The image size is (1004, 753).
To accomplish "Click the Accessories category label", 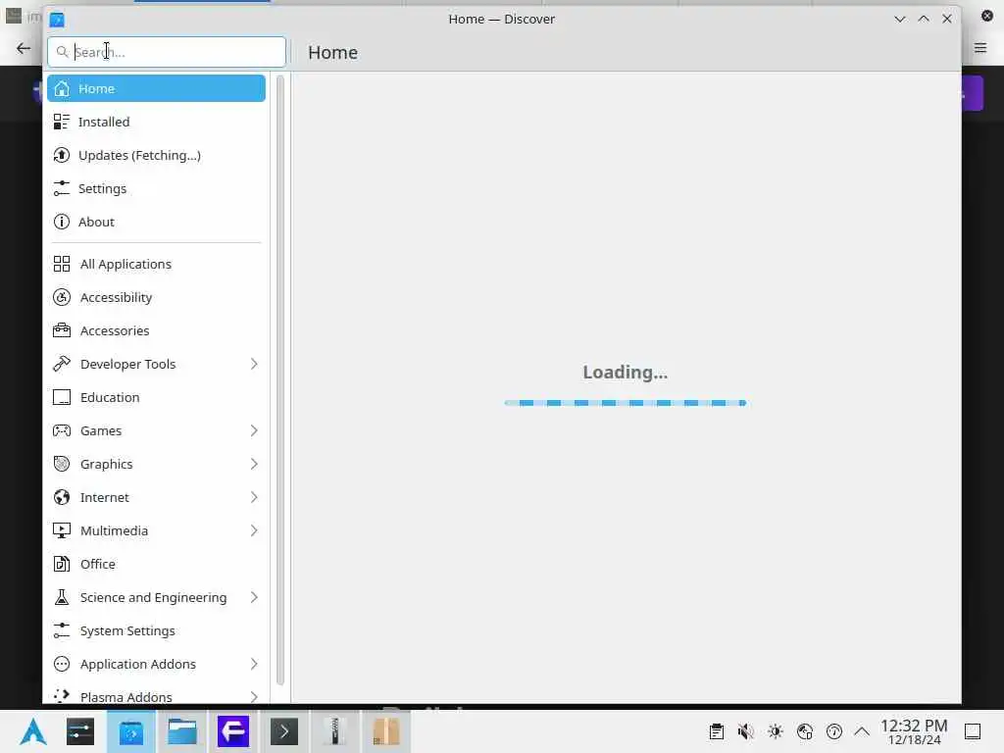I will pos(115,330).
